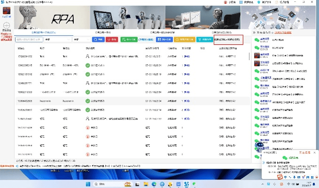Click the blue detail link in first table row
This screenshot has width=319, height=188.
tap(187, 56)
